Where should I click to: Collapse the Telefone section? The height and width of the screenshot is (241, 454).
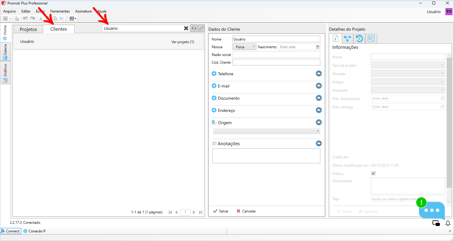(x=319, y=73)
